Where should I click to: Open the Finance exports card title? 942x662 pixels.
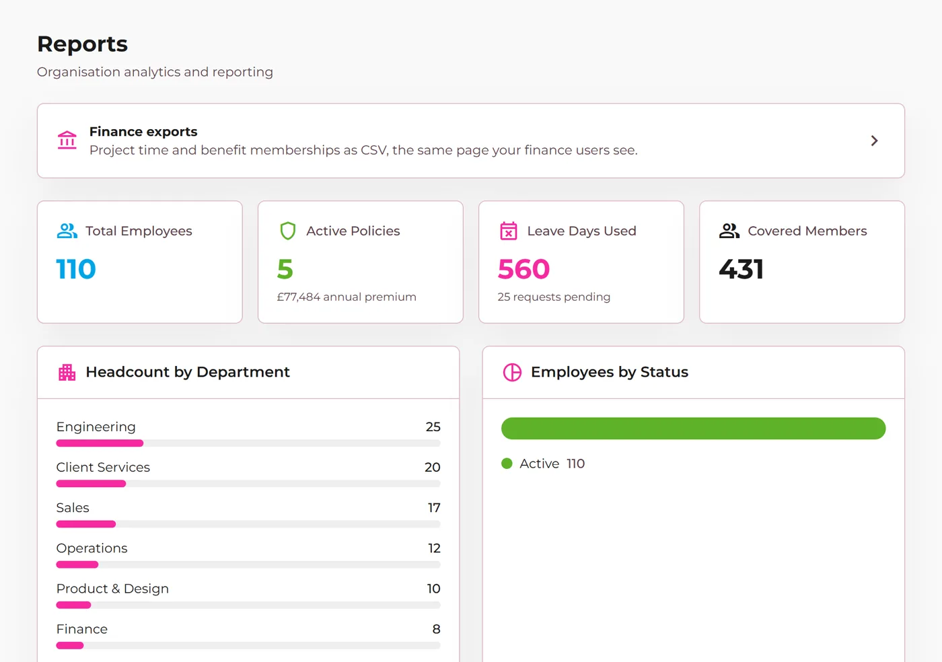coord(143,131)
